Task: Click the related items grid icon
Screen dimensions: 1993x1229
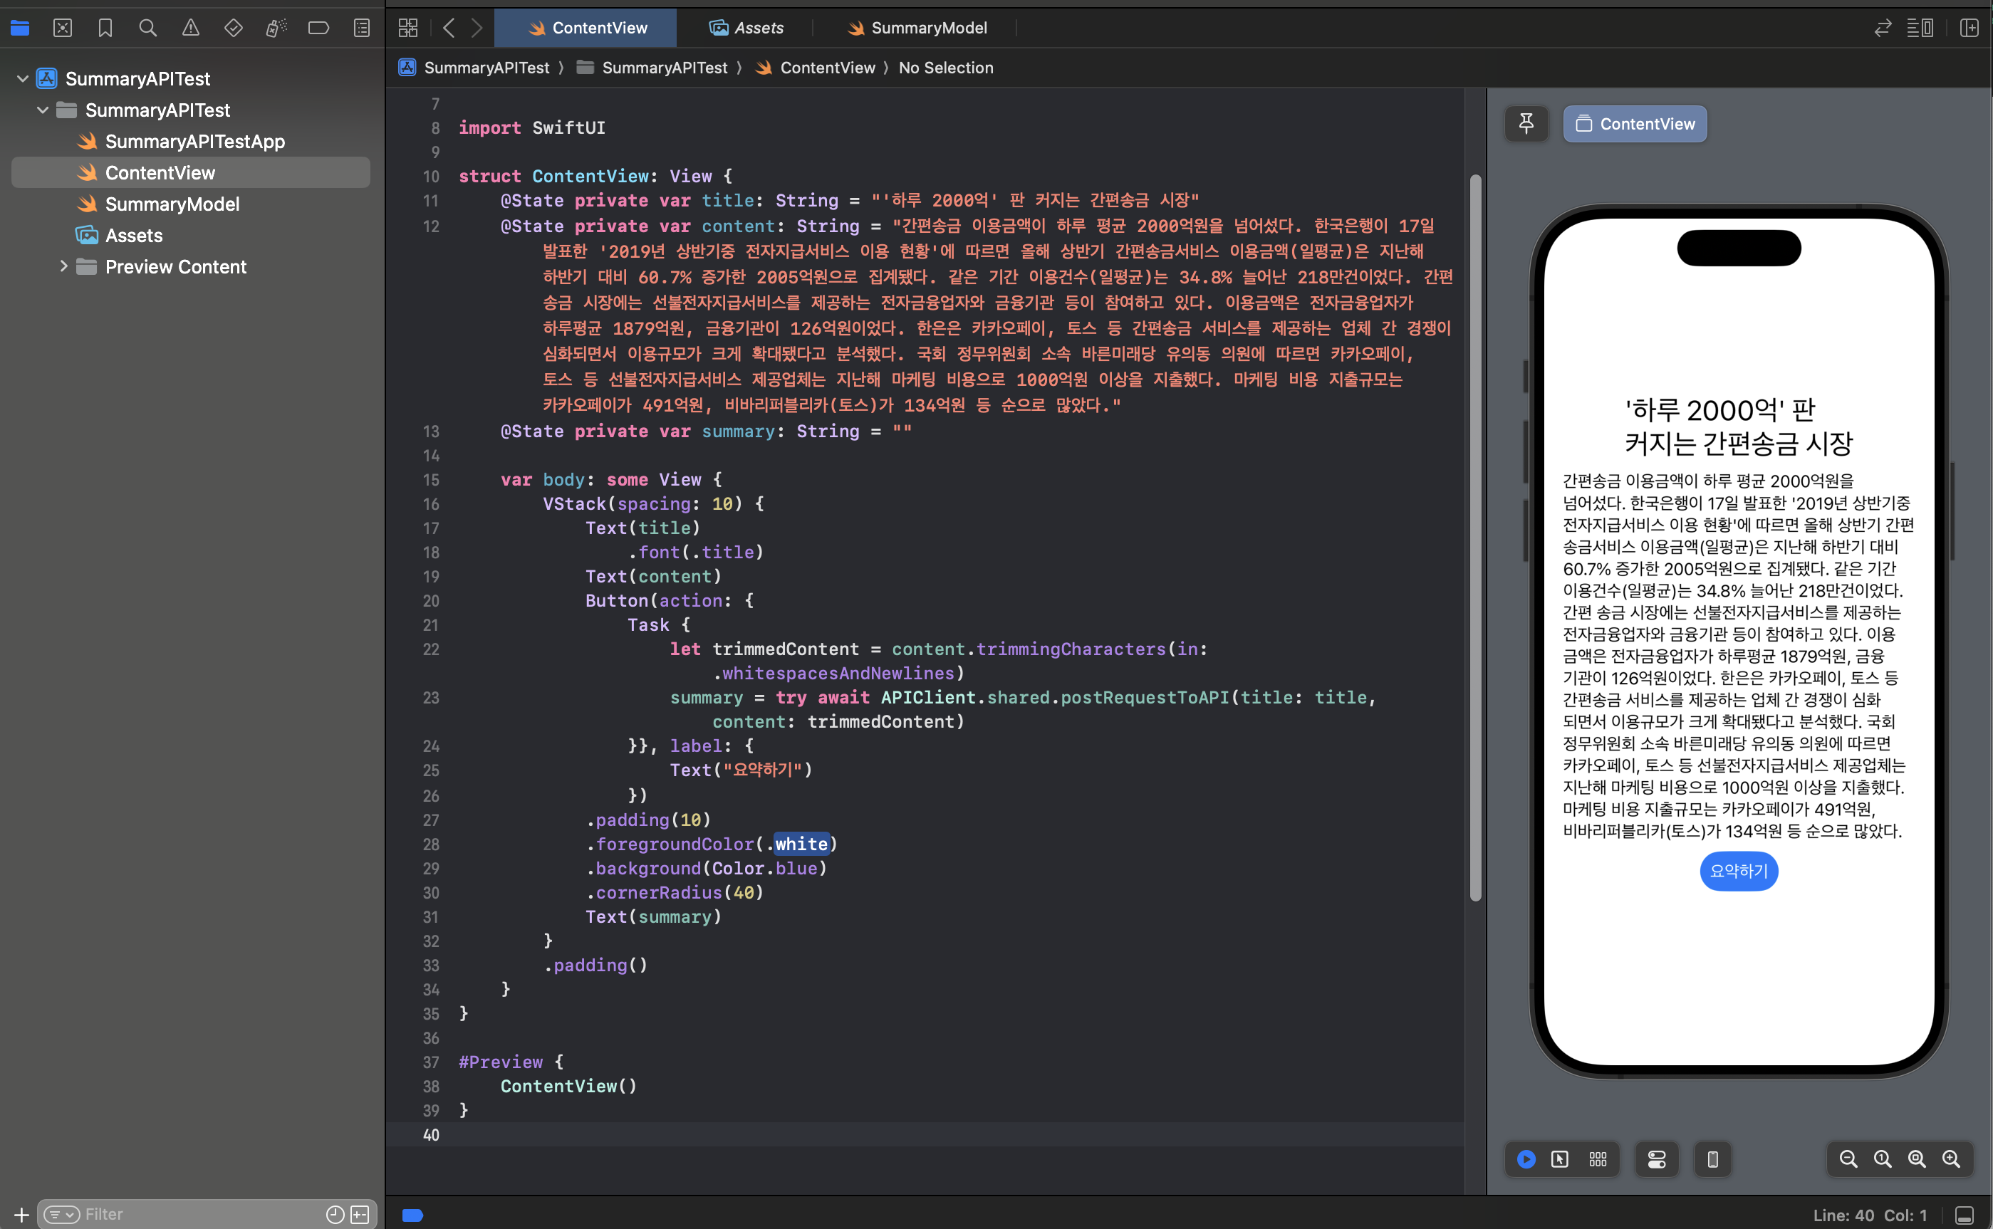Action: point(408,28)
